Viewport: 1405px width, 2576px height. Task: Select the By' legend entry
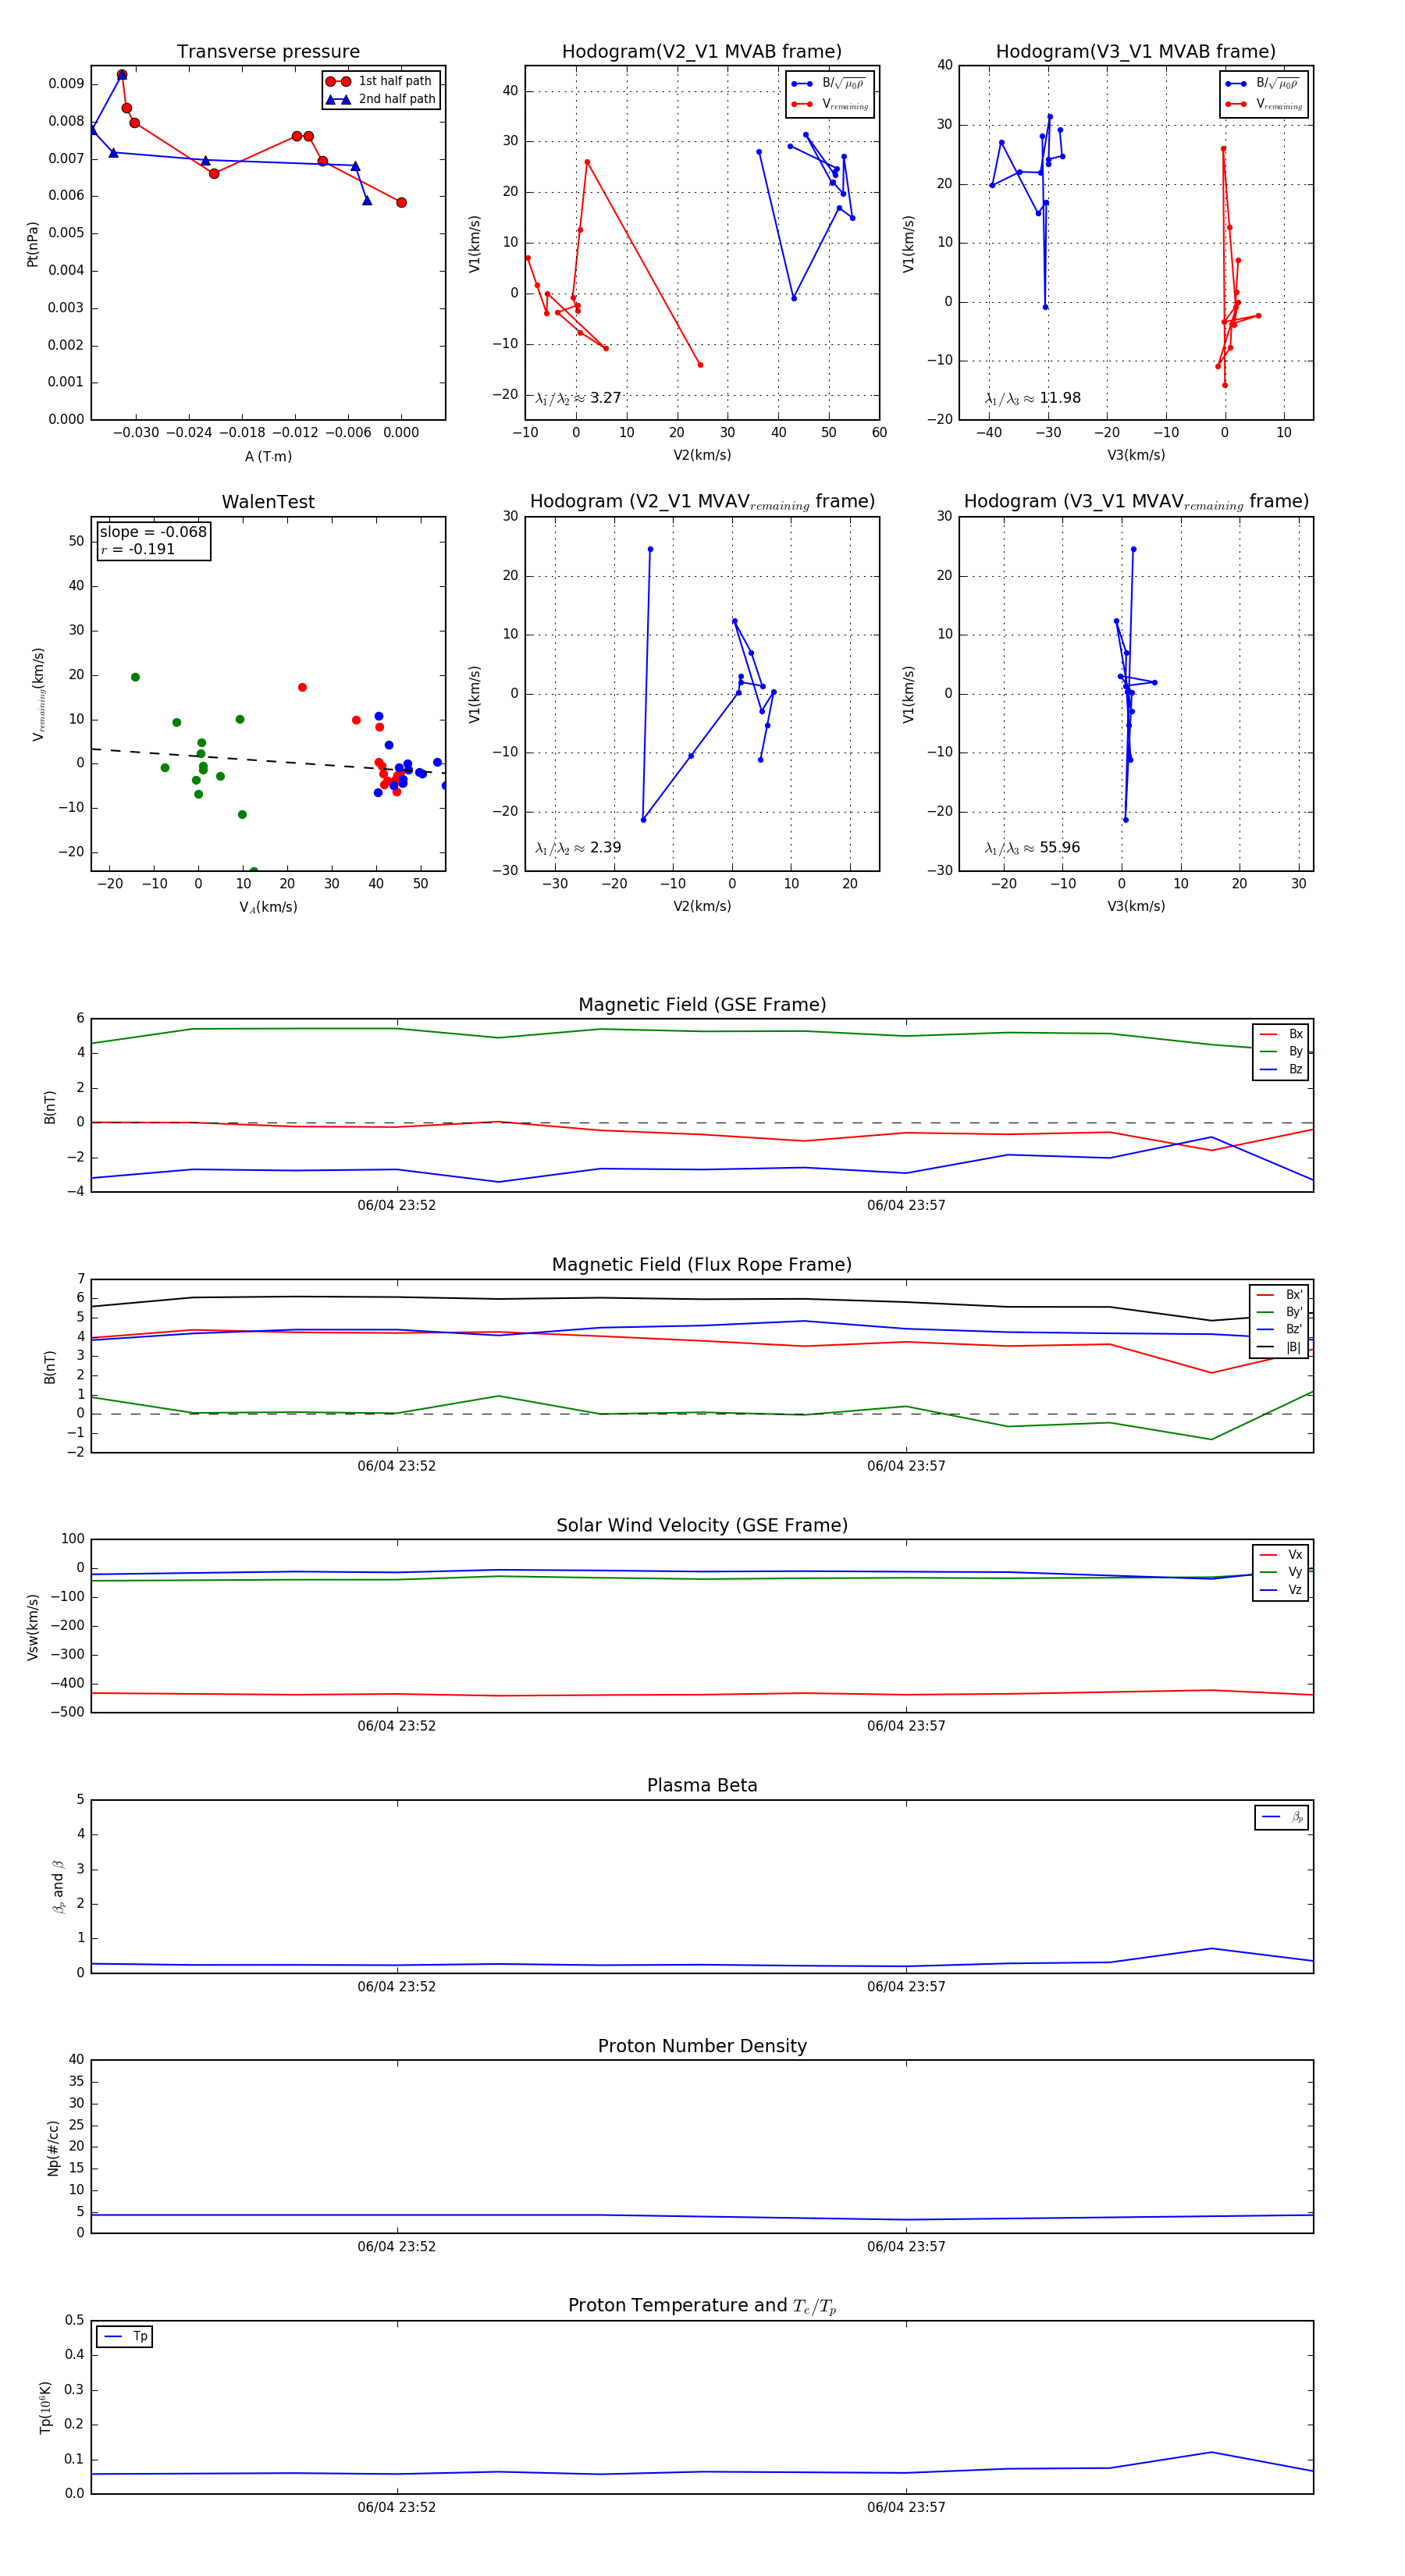coord(1279,1312)
